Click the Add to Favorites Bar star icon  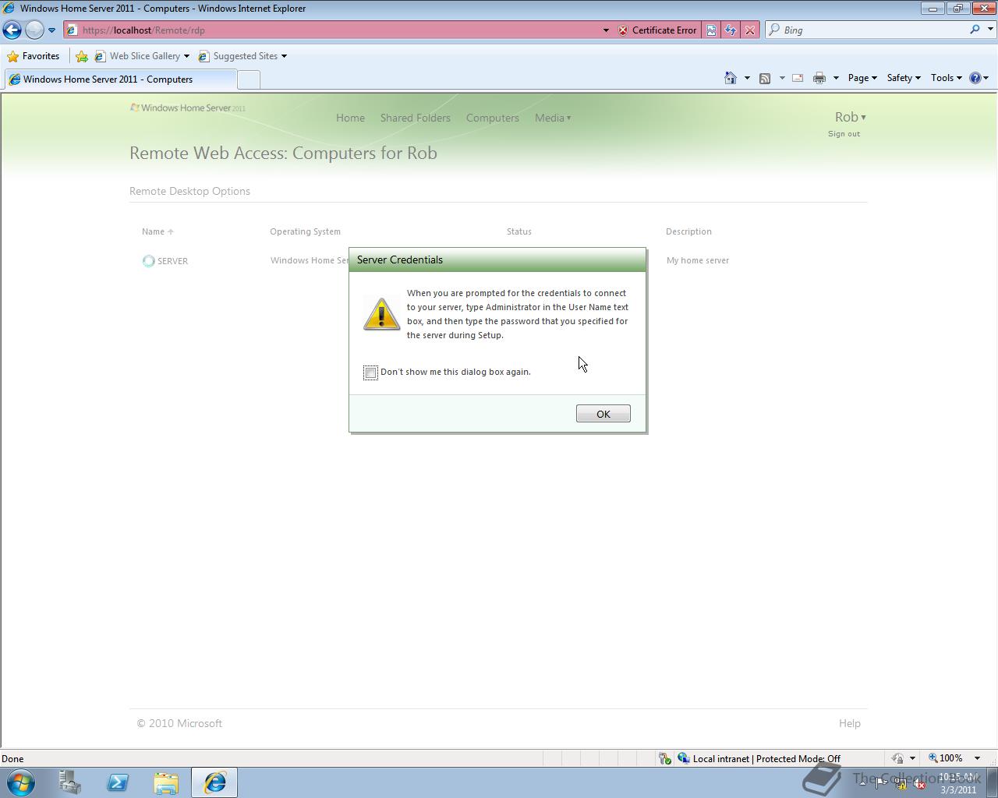[82, 56]
